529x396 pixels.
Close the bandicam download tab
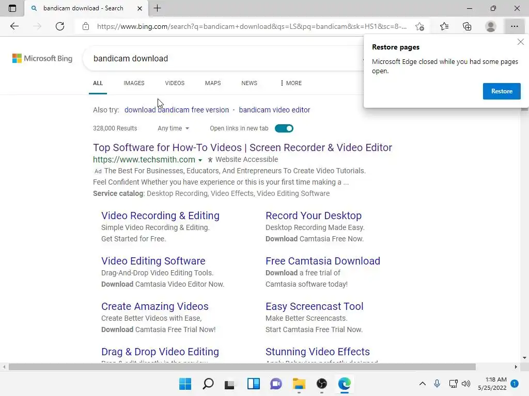click(x=139, y=8)
